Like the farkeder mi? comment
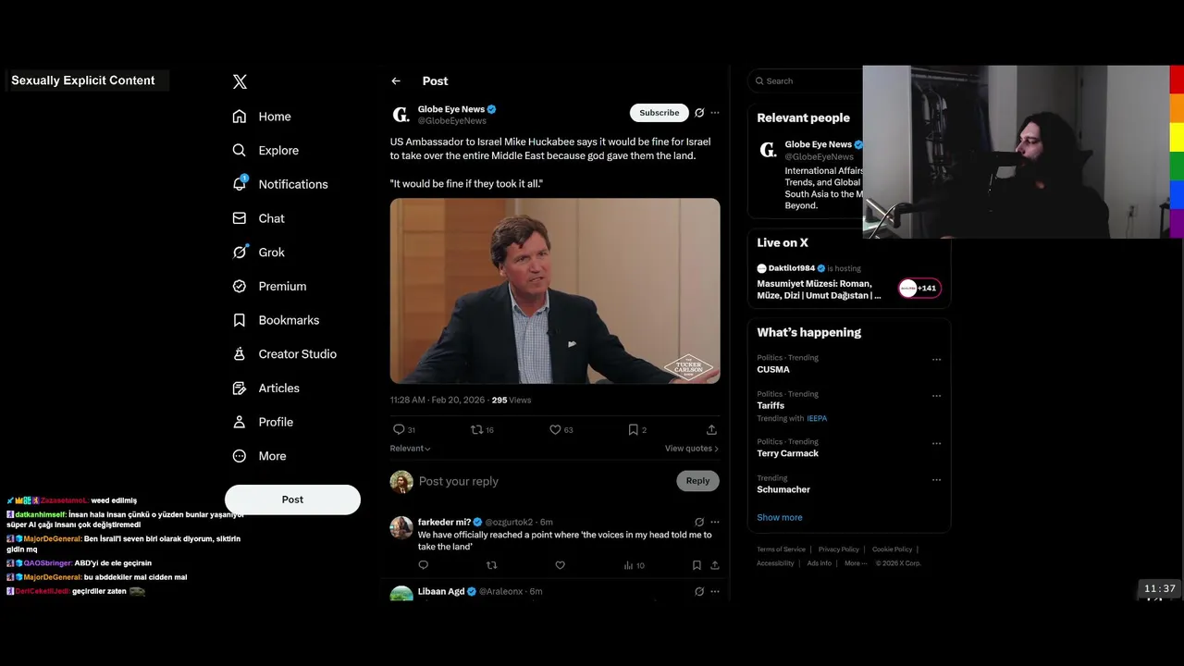 560,565
